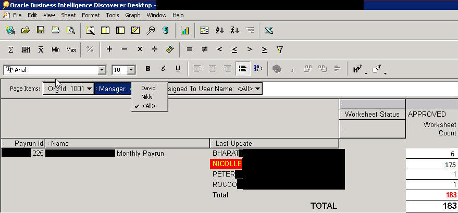
Task: Print using the printer icon
Action: tap(56, 30)
